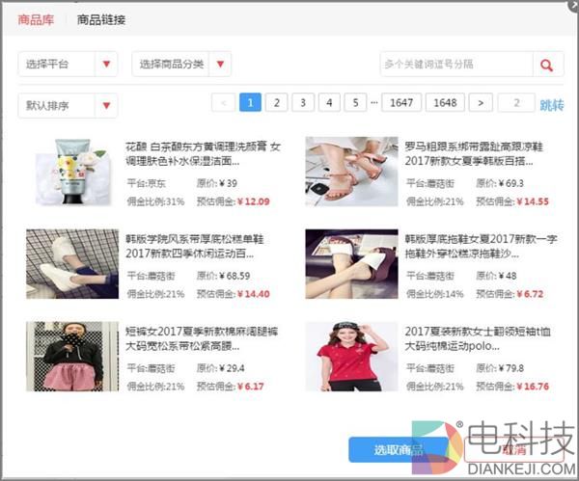Select the pink shorts product thumbnail
Screen dimensions: 579x481
pyautogui.click(x=72, y=357)
